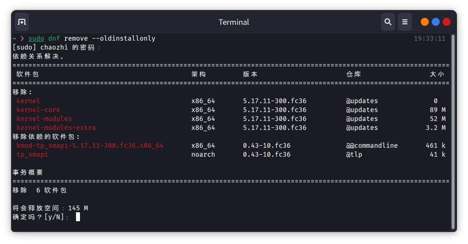Click the 大小 column header

[437, 74]
